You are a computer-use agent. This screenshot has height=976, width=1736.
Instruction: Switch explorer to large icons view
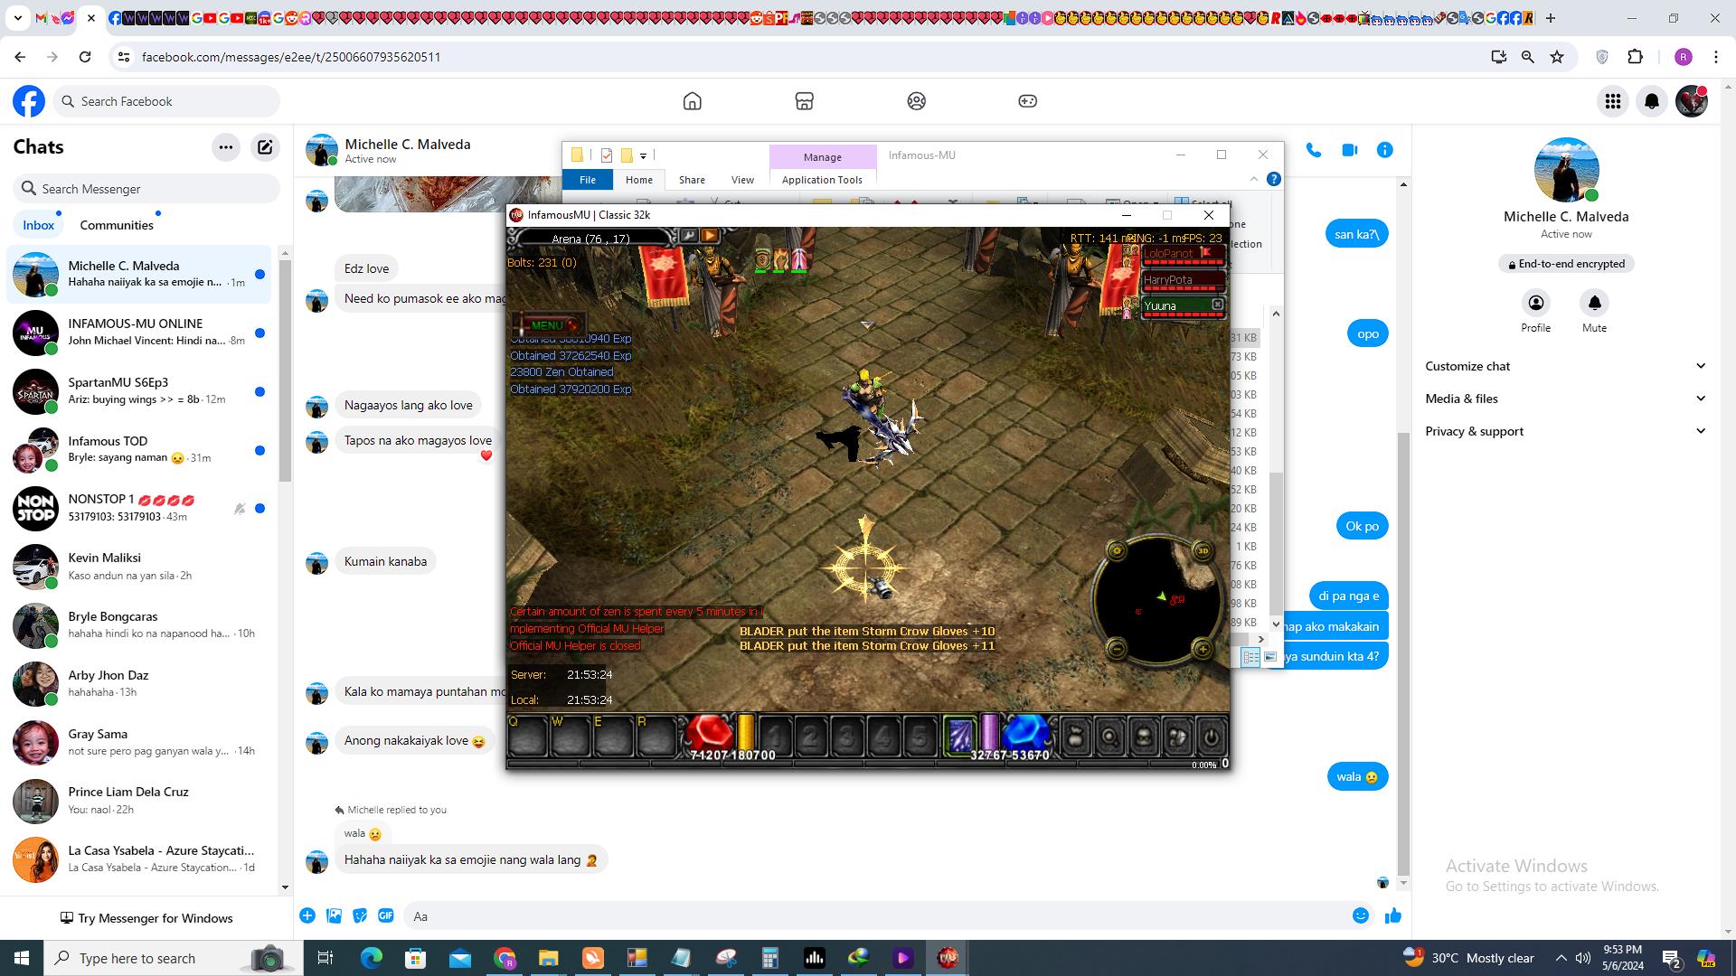[1270, 657]
